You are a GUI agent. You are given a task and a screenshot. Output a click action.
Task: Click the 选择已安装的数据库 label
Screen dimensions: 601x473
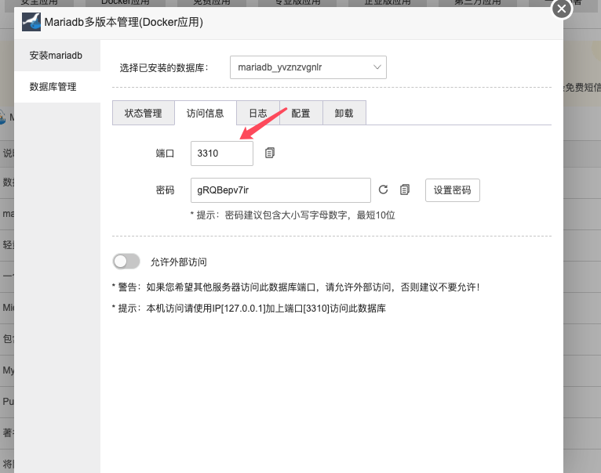[164, 68]
